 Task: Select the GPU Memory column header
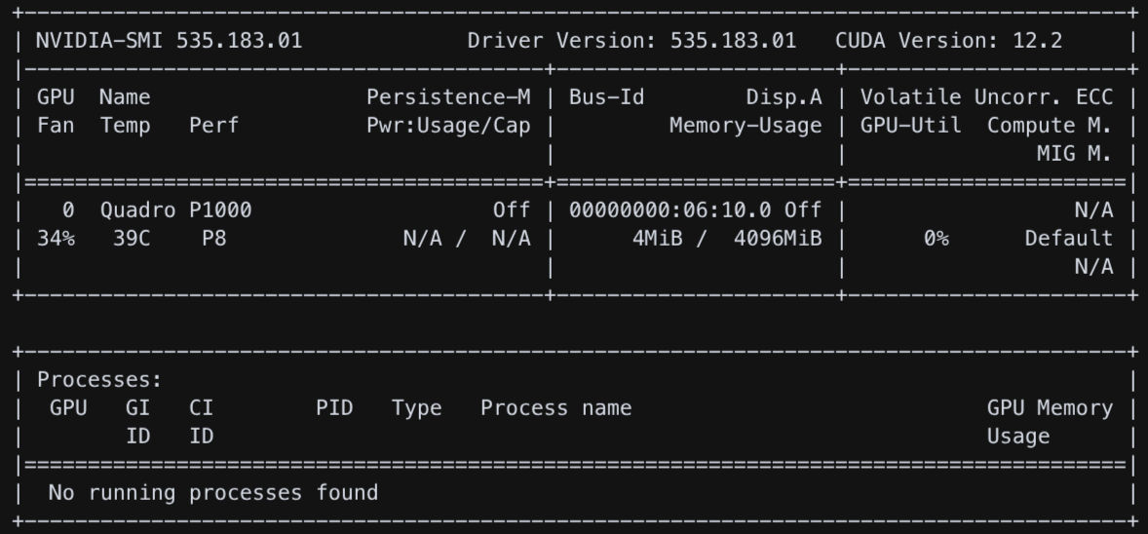point(1050,407)
